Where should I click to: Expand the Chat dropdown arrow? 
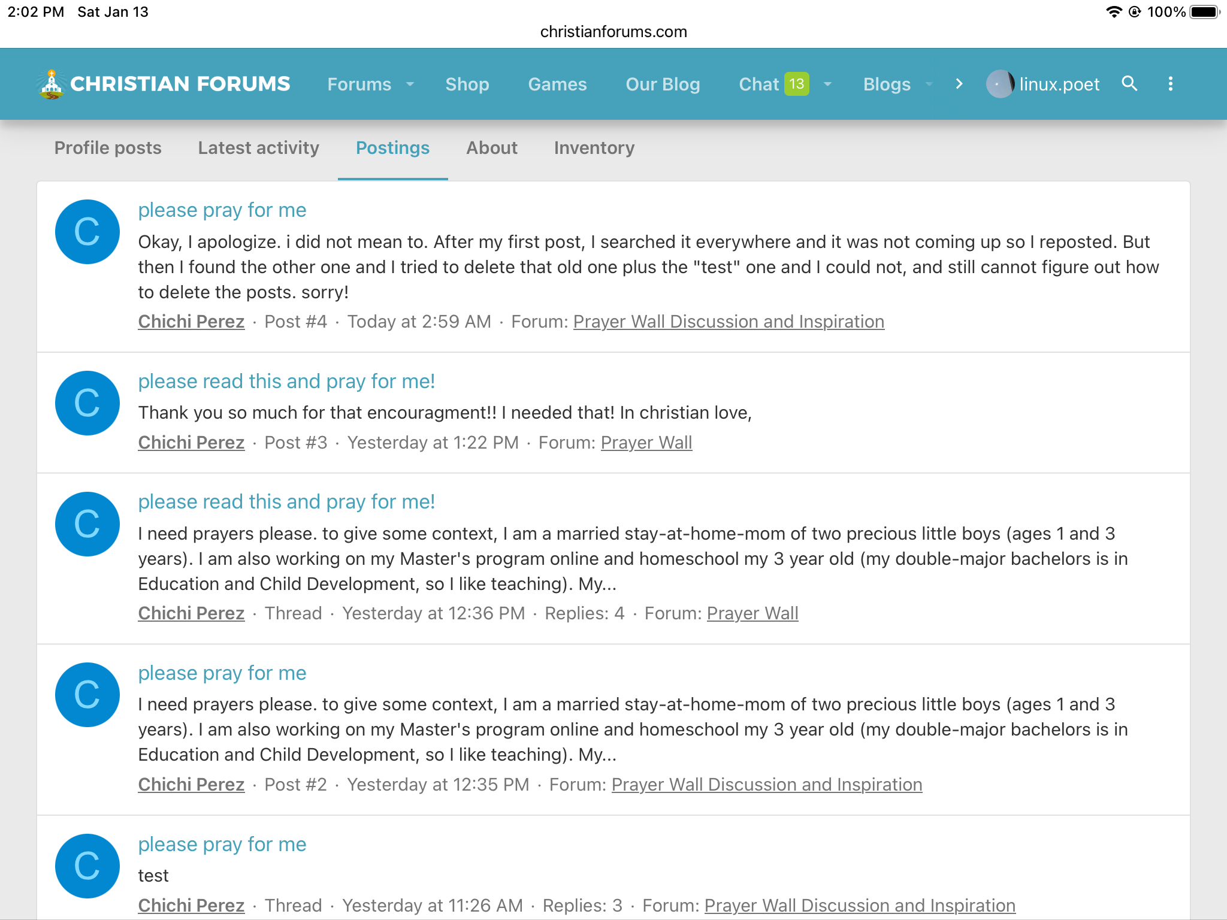[827, 84]
